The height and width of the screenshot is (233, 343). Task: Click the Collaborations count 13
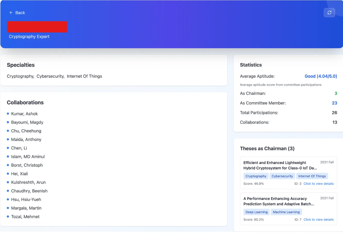tap(335, 122)
